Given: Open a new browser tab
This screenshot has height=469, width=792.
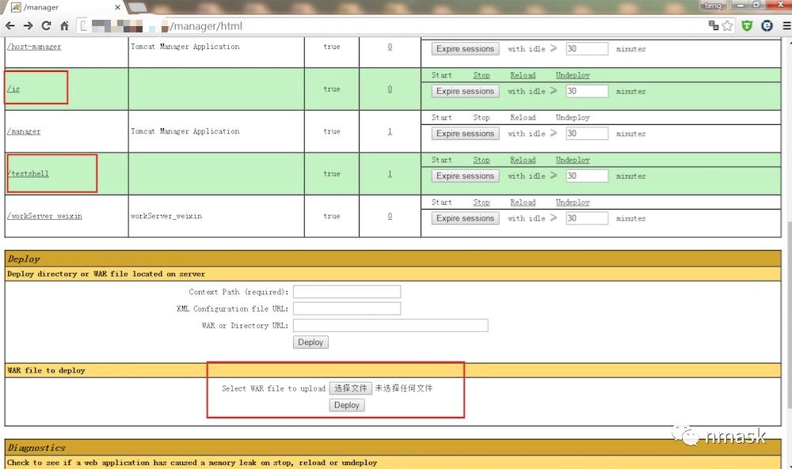Looking at the screenshot, I should pos(137,7).
